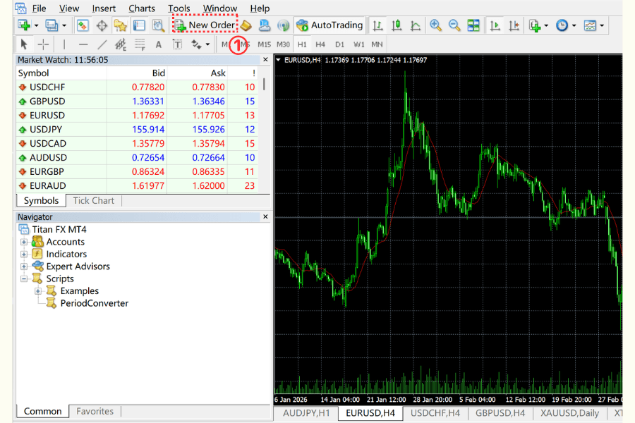Expand the Accounts tree node
The width and height of the screenshot is (635, 423).
pos(24,242)
